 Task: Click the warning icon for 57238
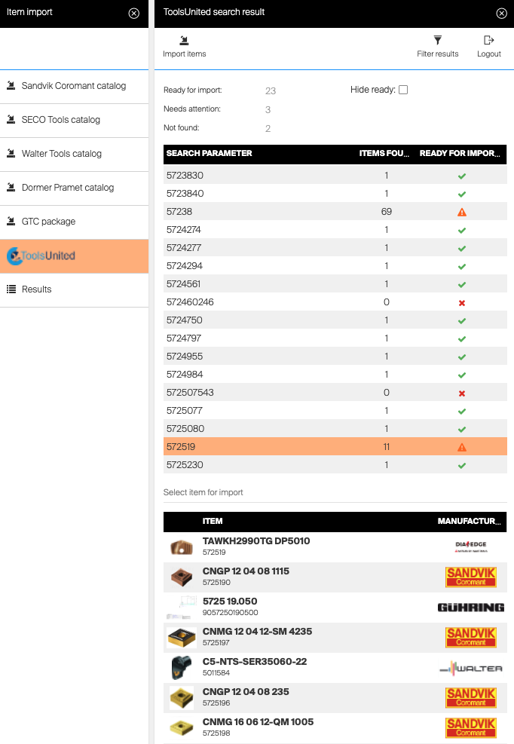[462, 212]
